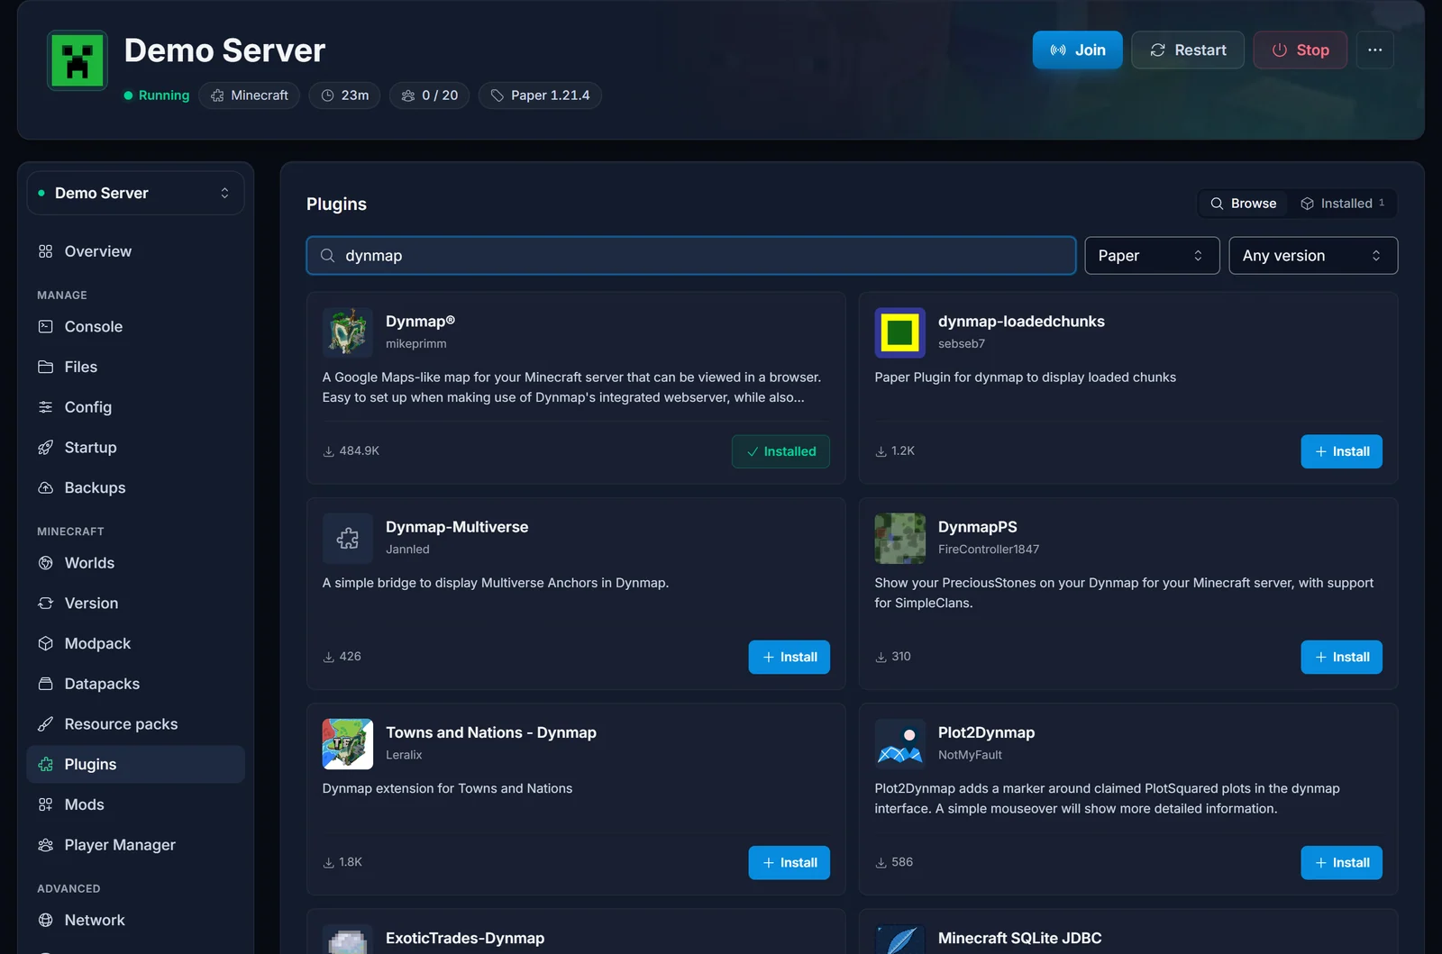Click the FireController1847 author name

[x=989, y=550]
